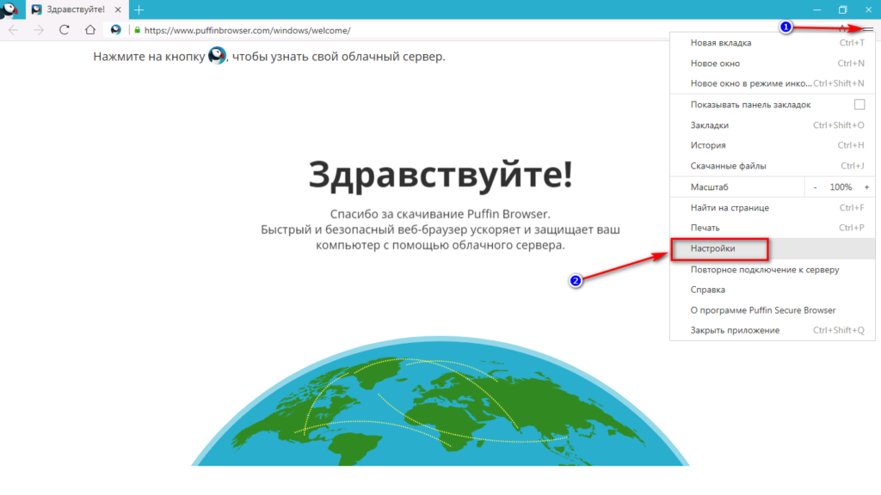Select the Здравствуйте! tab

(x=77, y=9)
